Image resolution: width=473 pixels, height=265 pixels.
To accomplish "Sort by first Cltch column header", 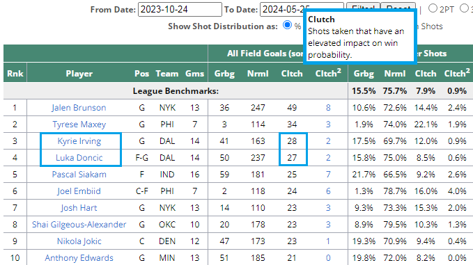I will coord(292,74).
